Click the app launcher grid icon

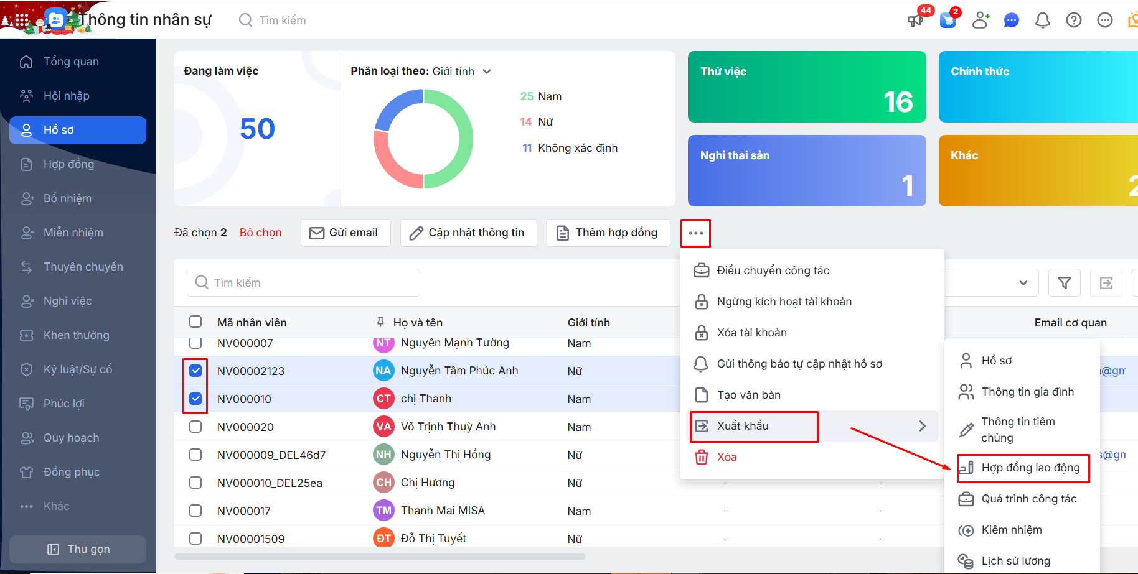22,21
